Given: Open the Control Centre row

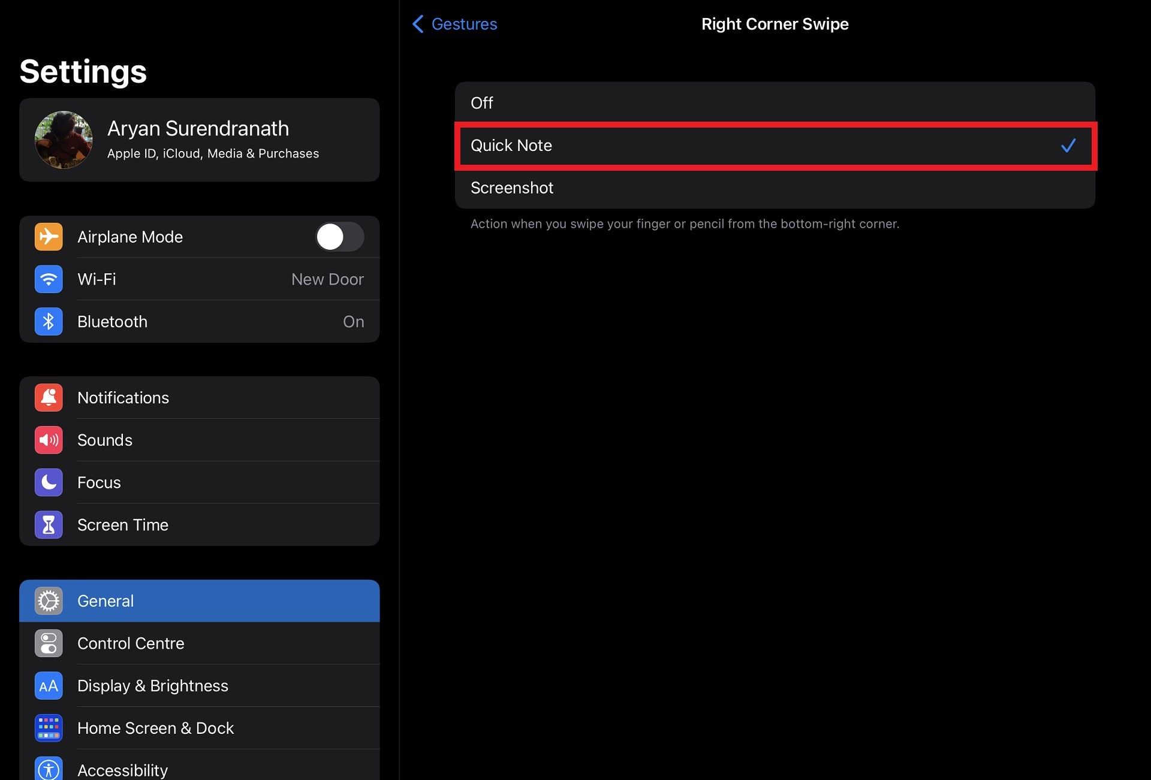Looking at the screenshot, I should (200, 644).
